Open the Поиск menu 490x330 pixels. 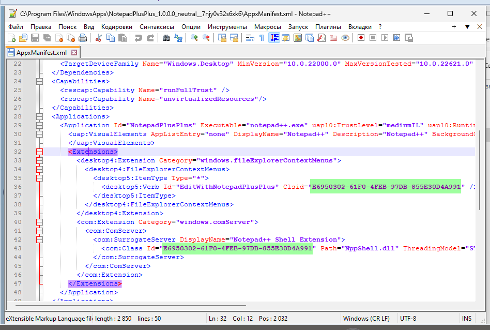coord(68,27)
